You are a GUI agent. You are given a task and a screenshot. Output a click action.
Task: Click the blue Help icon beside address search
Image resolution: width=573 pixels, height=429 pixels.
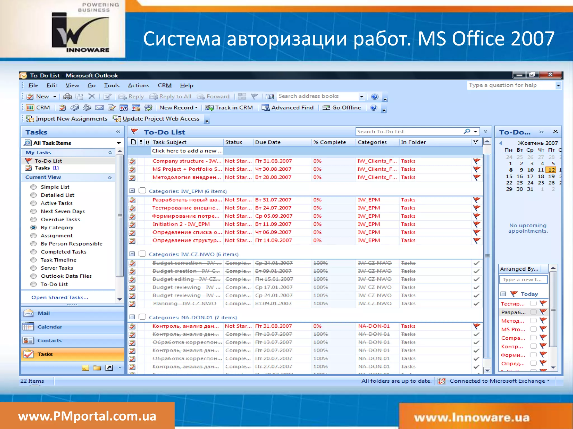375,97
